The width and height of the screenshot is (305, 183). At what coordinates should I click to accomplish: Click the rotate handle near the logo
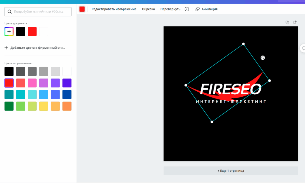point(263,58)
